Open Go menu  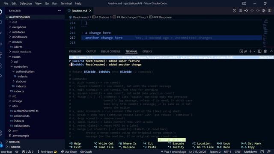(x=47, y=3)
